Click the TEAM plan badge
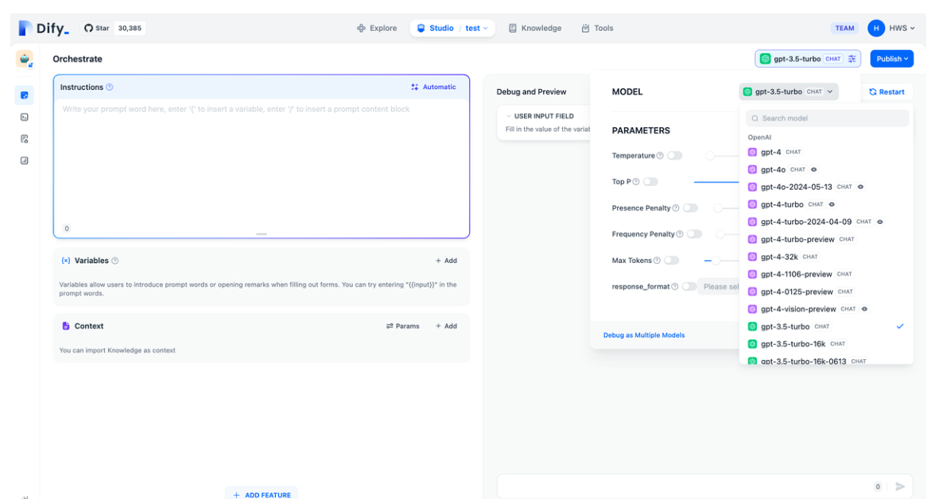The height and width of the screenshot is (499, 927). (844, 28)
